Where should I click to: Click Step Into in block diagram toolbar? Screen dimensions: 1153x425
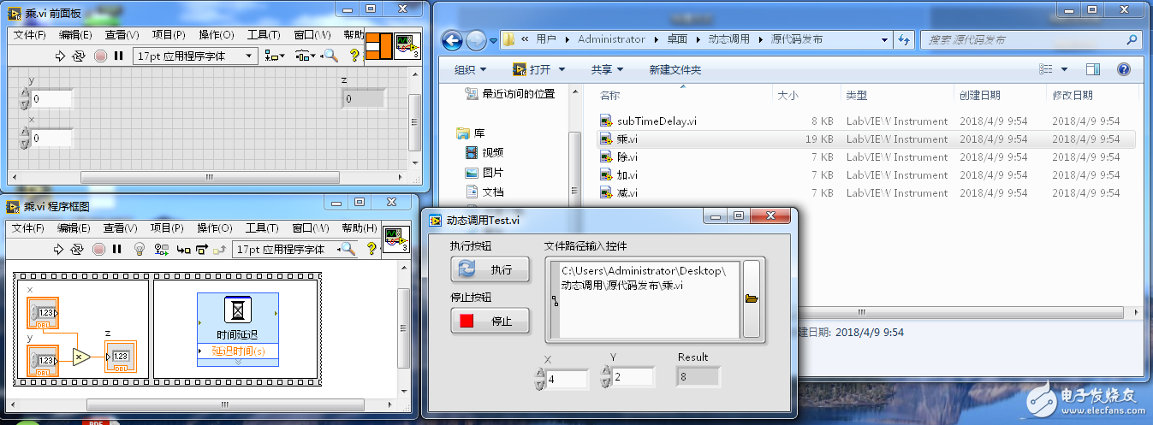[183, 250]
